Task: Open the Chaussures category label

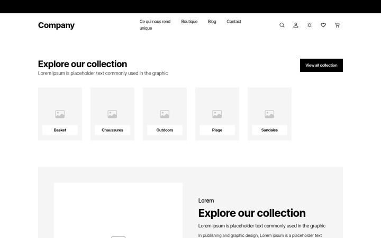Action: 112,130
